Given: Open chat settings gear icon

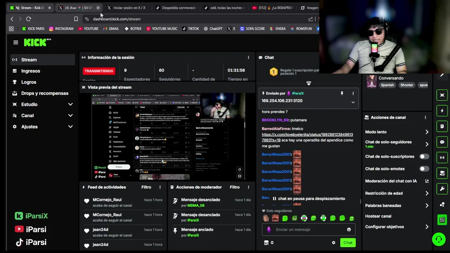Looking at the screenshot, I should [333, 243].
